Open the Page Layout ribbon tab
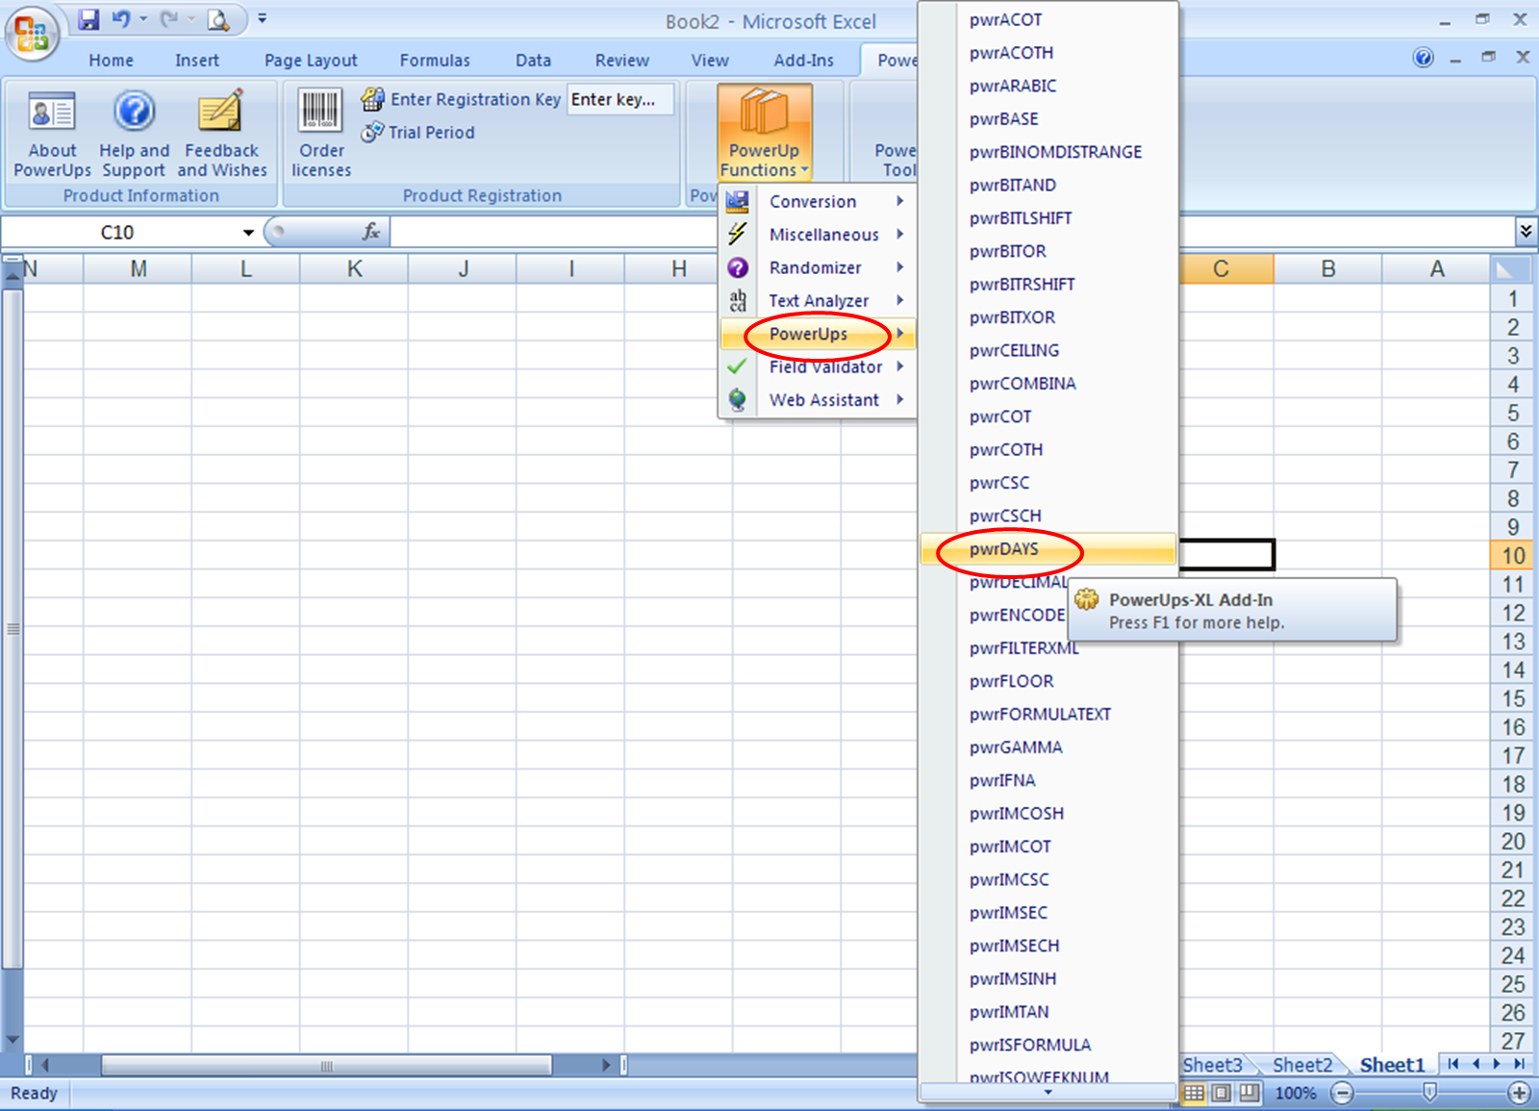The height and width of the screenshot is (1111, 1539). (x=311, y=60)
